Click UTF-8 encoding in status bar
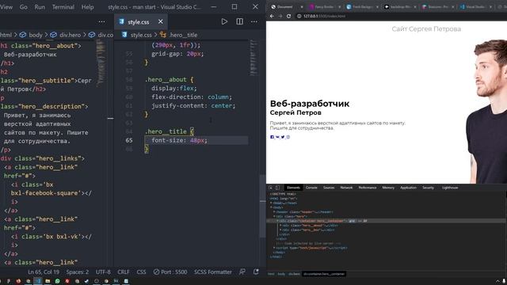507x285 pixels. [x=103, y=272]
